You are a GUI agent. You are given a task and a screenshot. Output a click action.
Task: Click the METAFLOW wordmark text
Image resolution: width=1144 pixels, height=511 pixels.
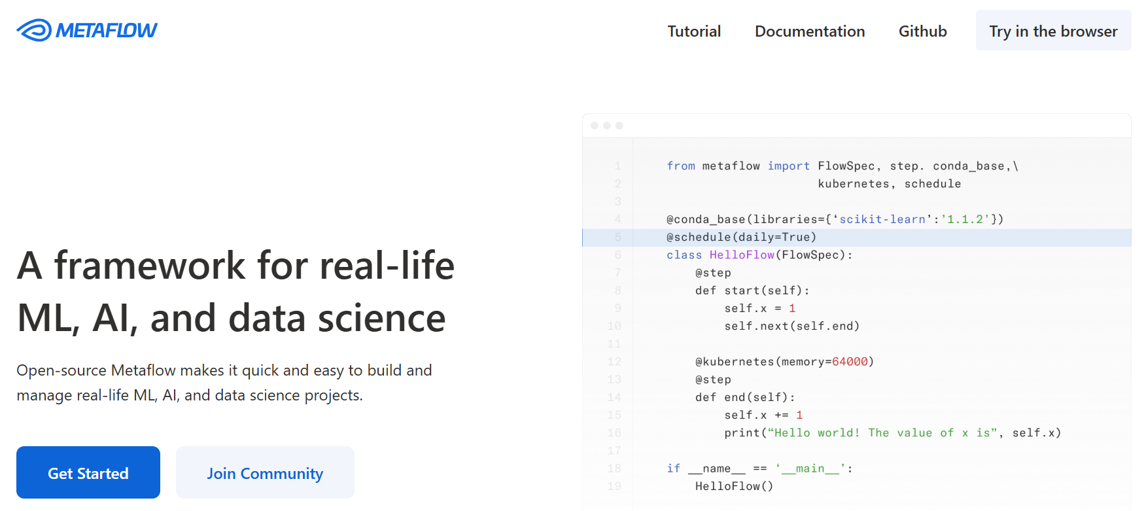[x=106, y=30]
